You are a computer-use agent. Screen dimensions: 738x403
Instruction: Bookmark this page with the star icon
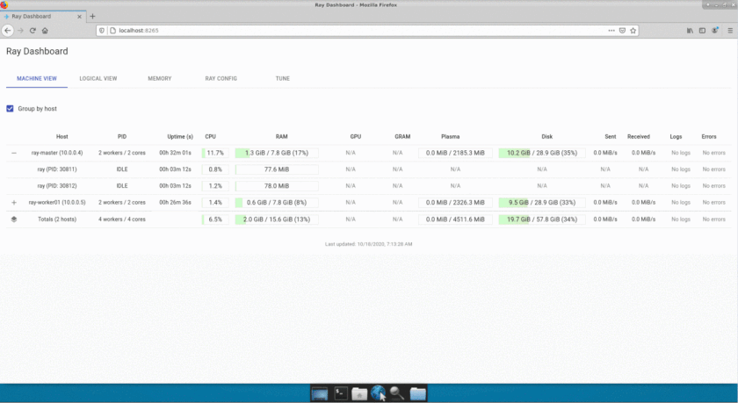[x=633, y=31]
